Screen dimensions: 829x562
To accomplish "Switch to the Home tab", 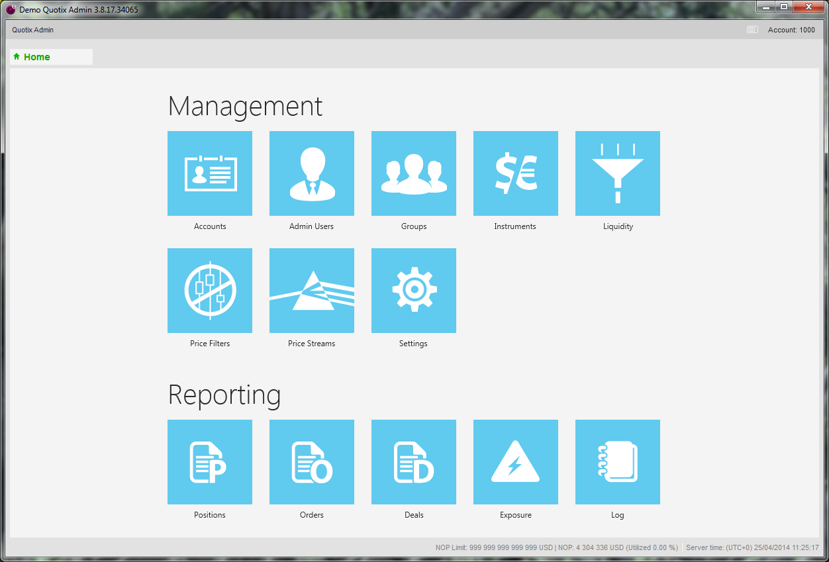I will point(37,57).
